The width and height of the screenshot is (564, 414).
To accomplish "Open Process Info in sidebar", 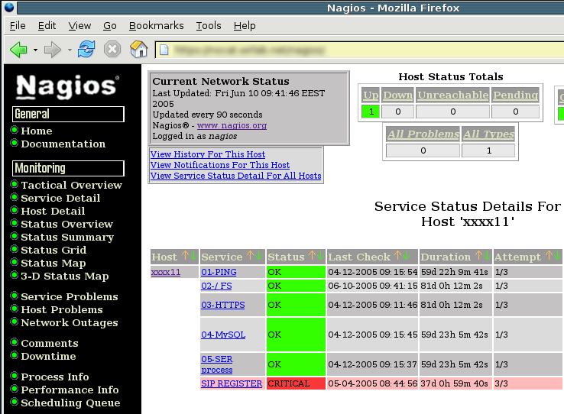I will point(55,377).
